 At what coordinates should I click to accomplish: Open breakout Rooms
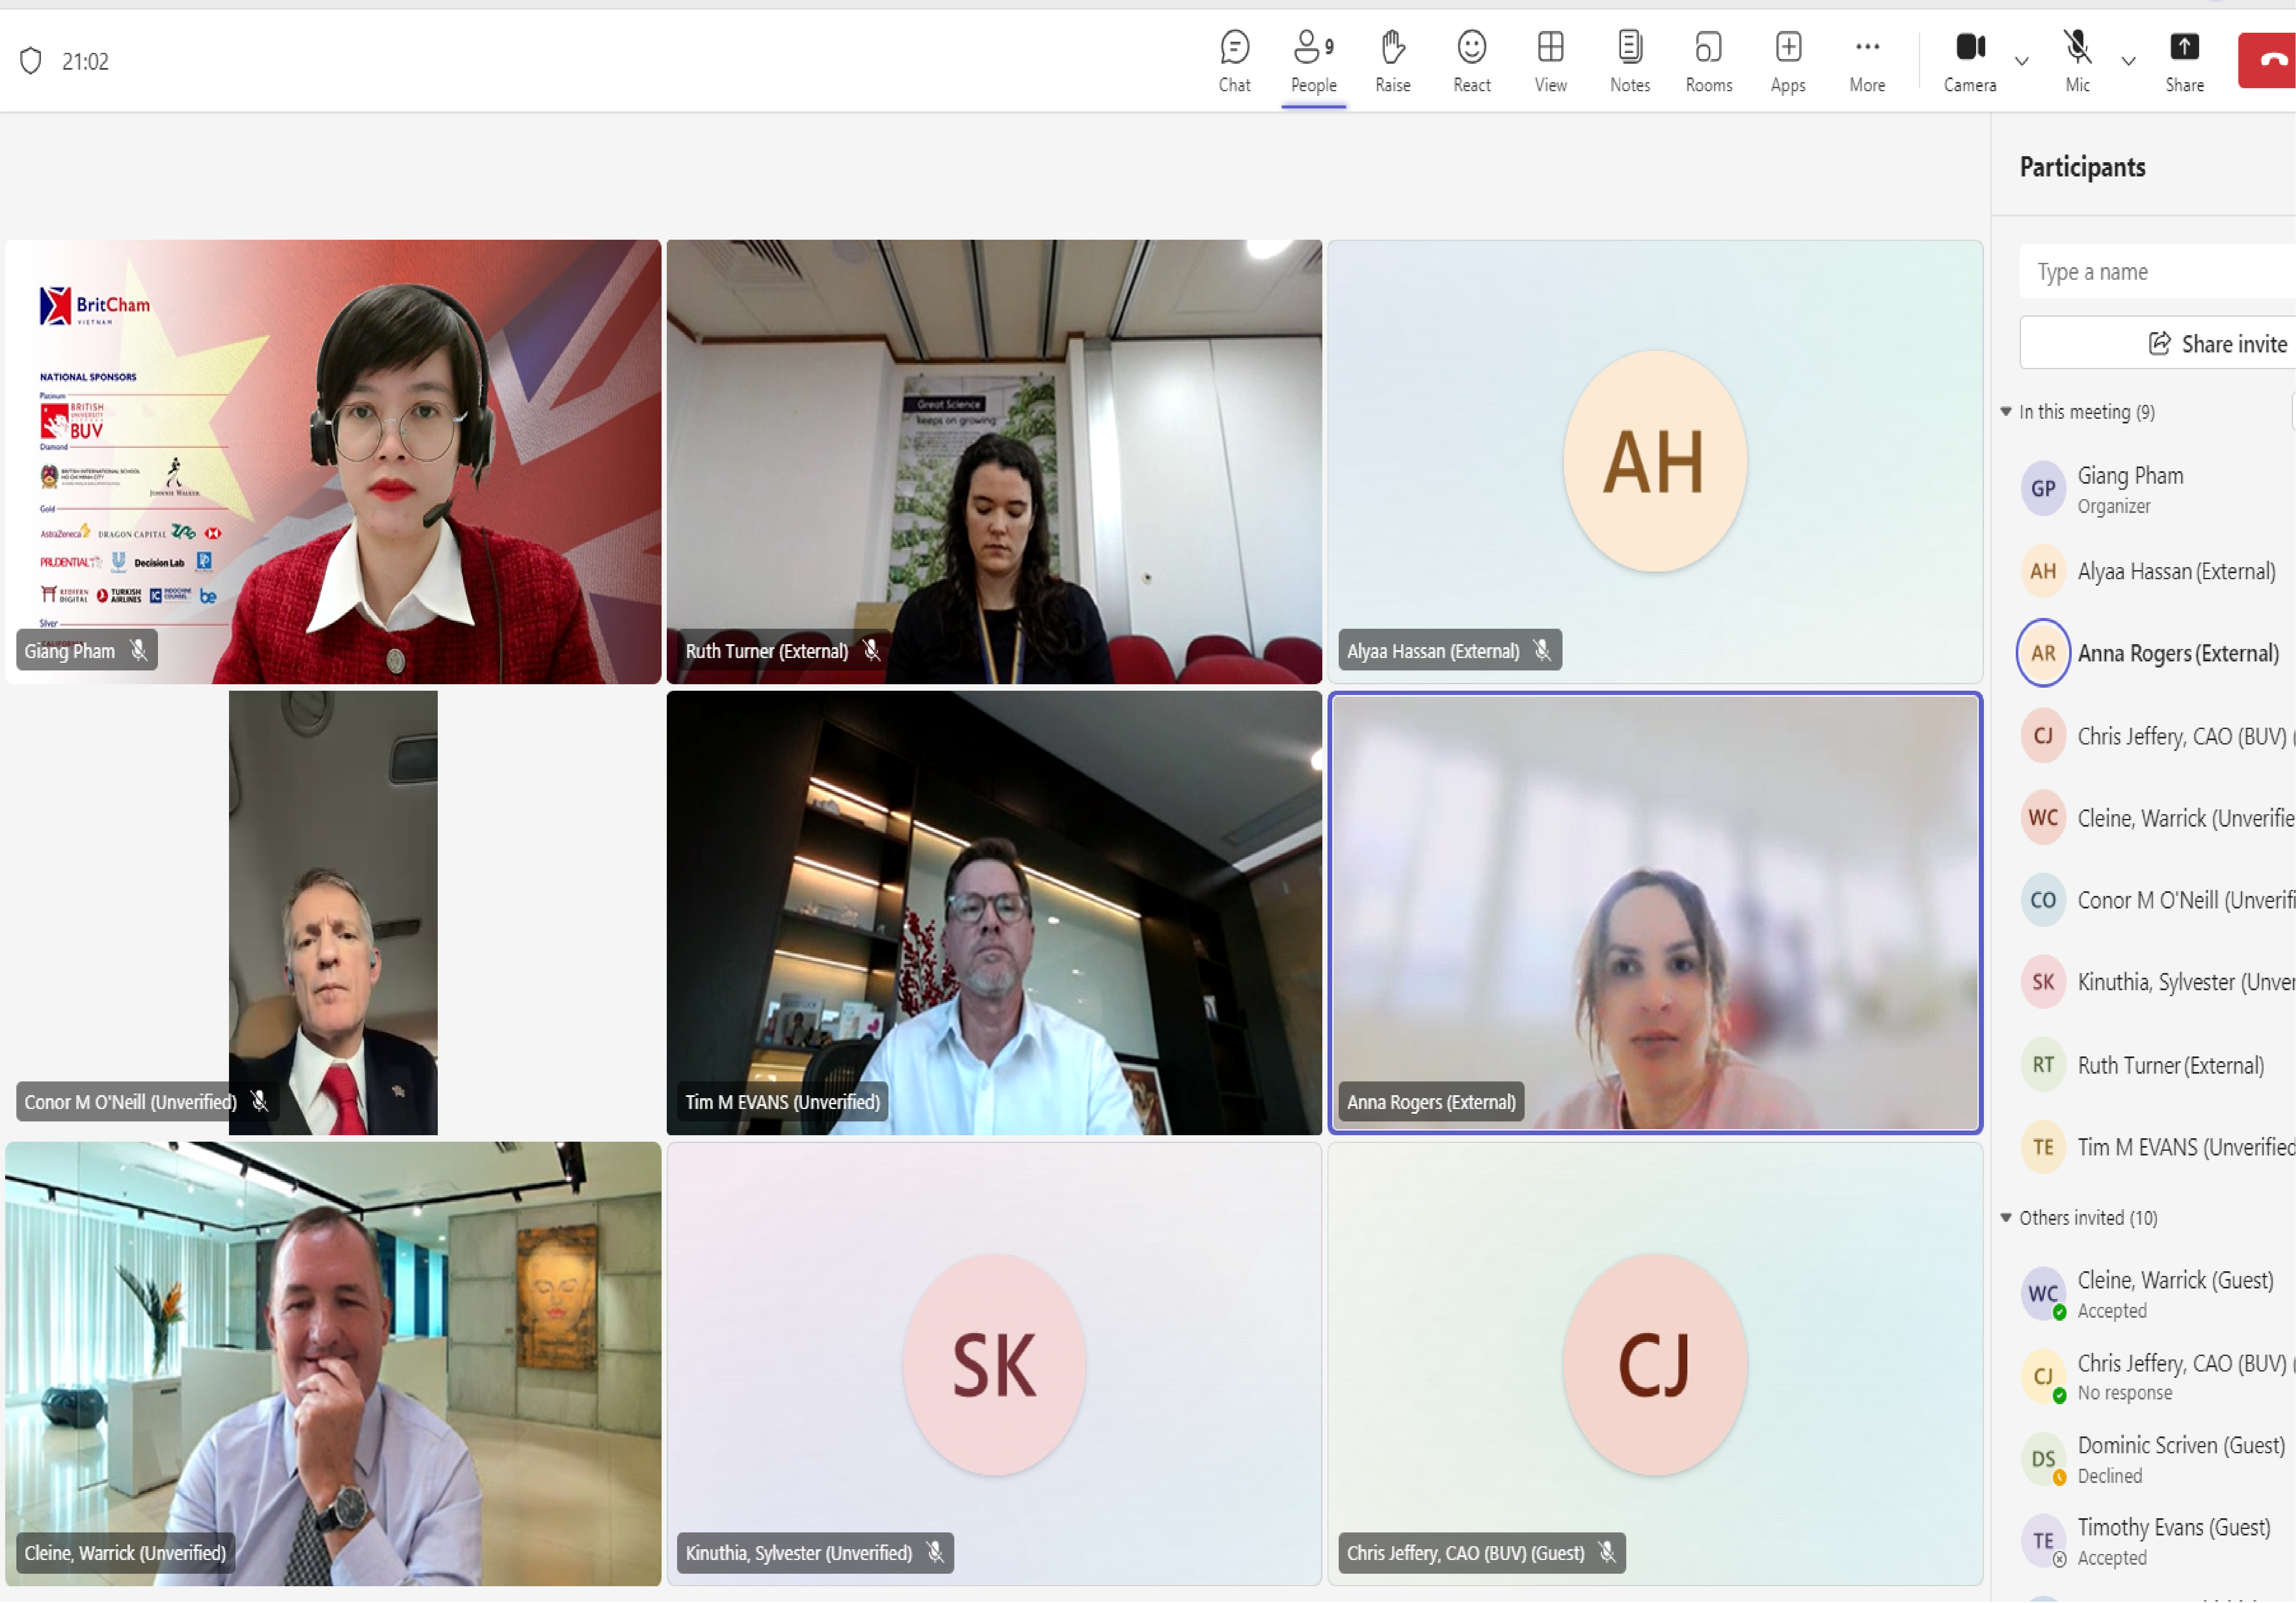tap(1708, 61)
